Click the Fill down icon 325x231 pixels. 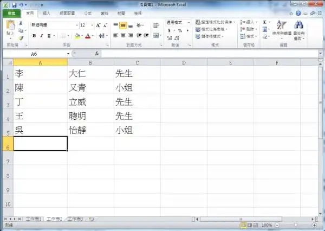pyautogui.click(x=265, y=29)
